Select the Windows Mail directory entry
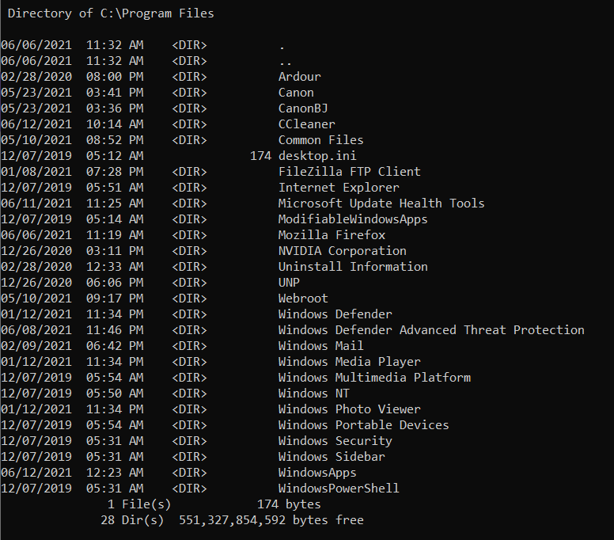 320,346
